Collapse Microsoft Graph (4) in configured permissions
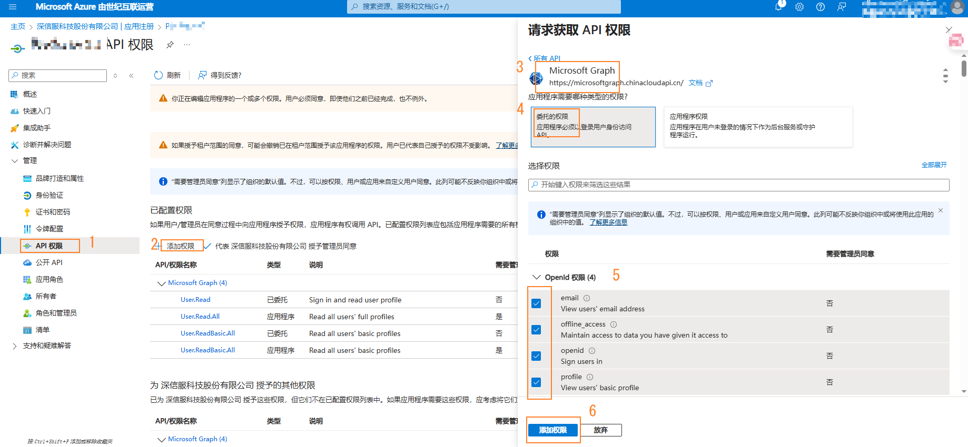This screenshot has height=447, width=968. [x=161, y=283]
